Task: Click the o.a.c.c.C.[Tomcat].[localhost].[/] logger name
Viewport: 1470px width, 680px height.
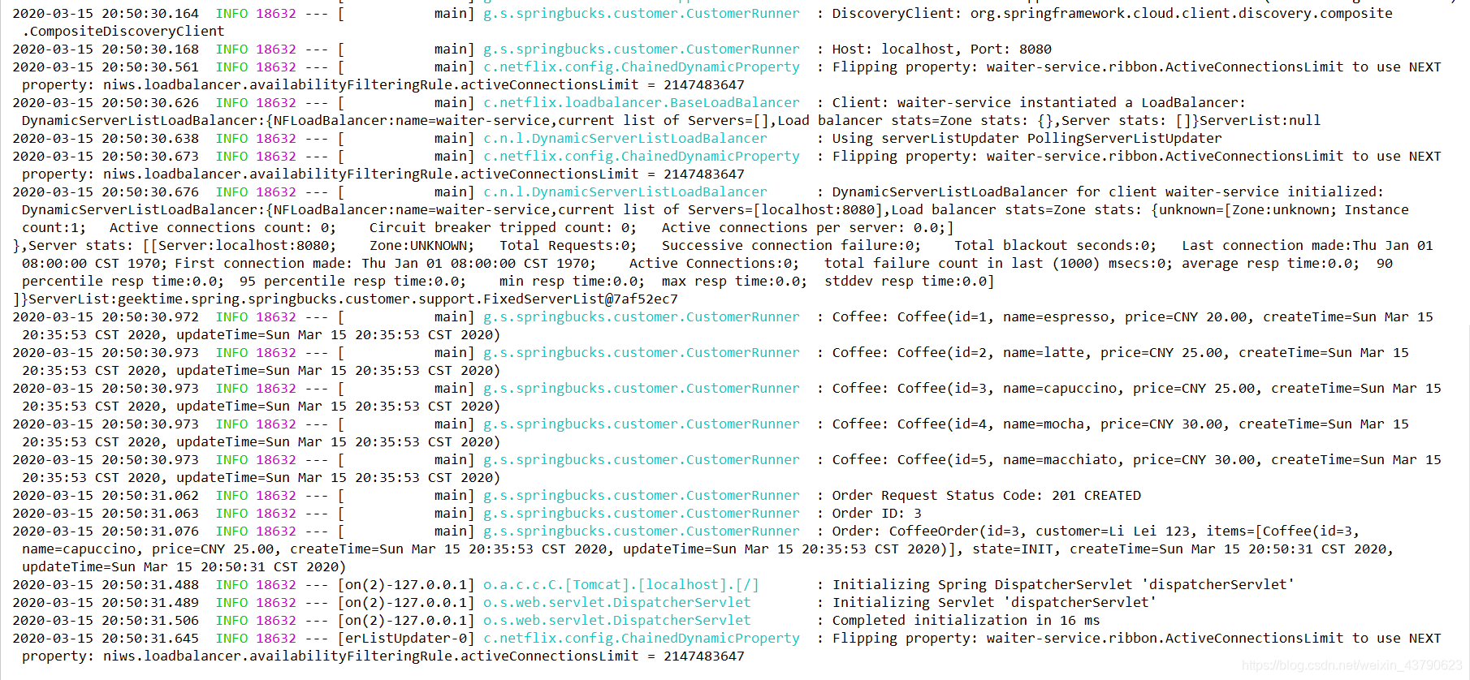Action: coord(621,585)
